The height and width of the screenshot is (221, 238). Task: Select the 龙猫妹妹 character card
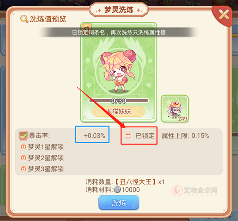(x=119, y=72)
